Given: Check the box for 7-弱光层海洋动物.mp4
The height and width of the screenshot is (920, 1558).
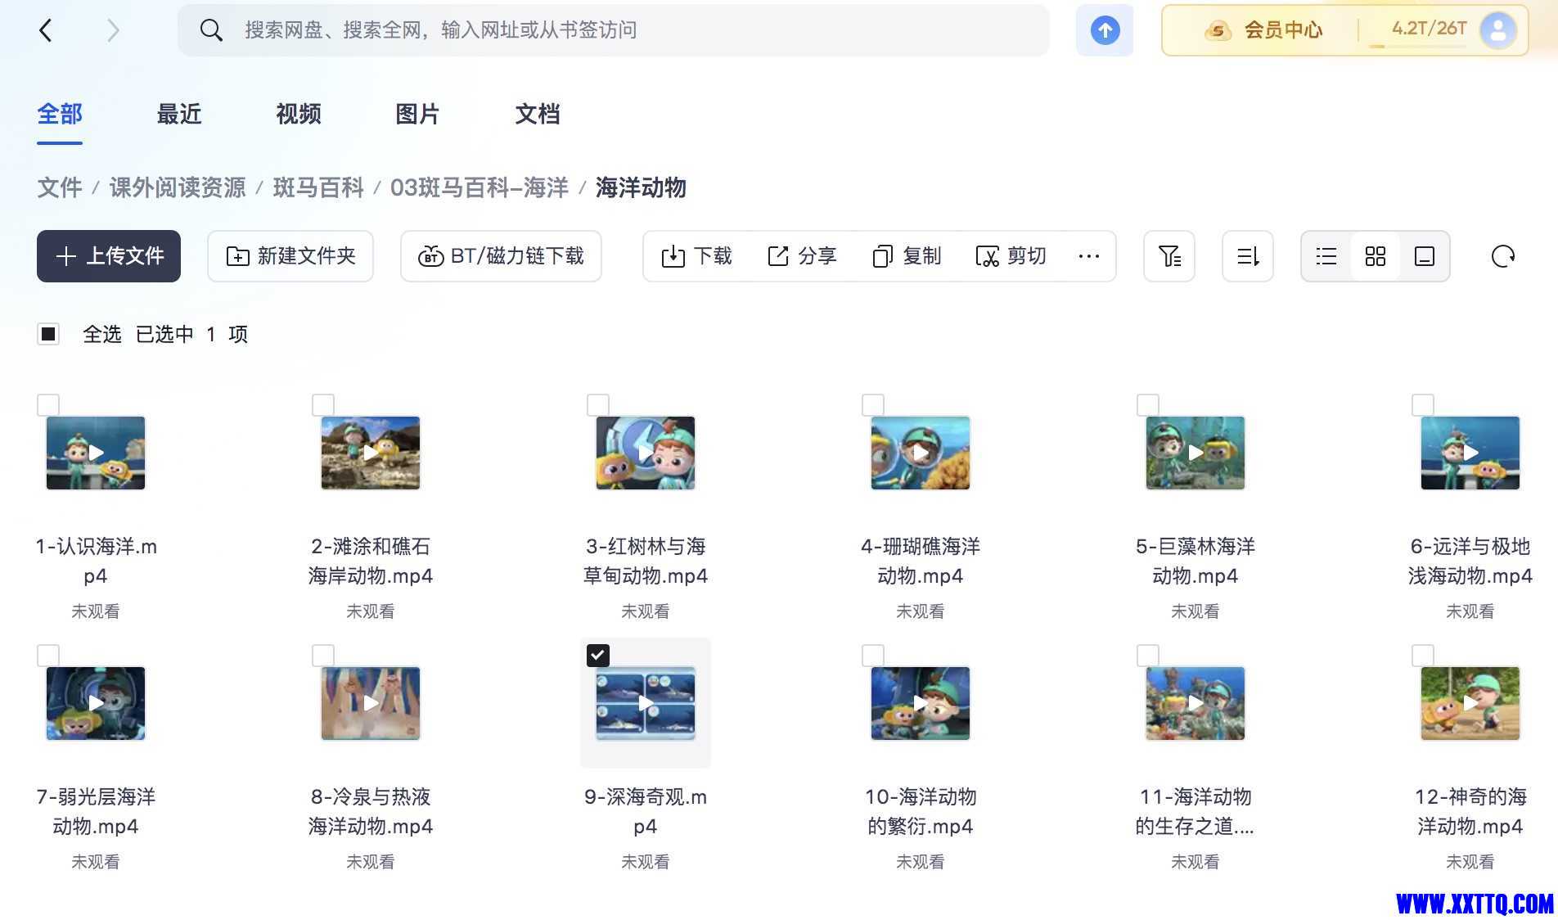Looking at the screenshot, I should pos(48,656).
